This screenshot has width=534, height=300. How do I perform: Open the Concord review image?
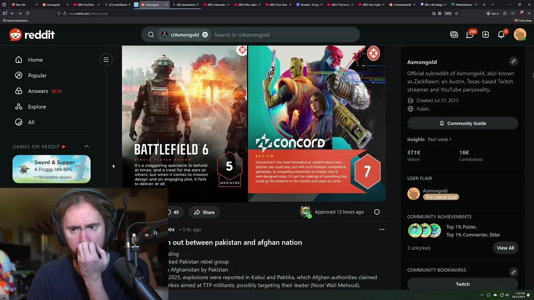pyautogui.click(x=317, y=124)
